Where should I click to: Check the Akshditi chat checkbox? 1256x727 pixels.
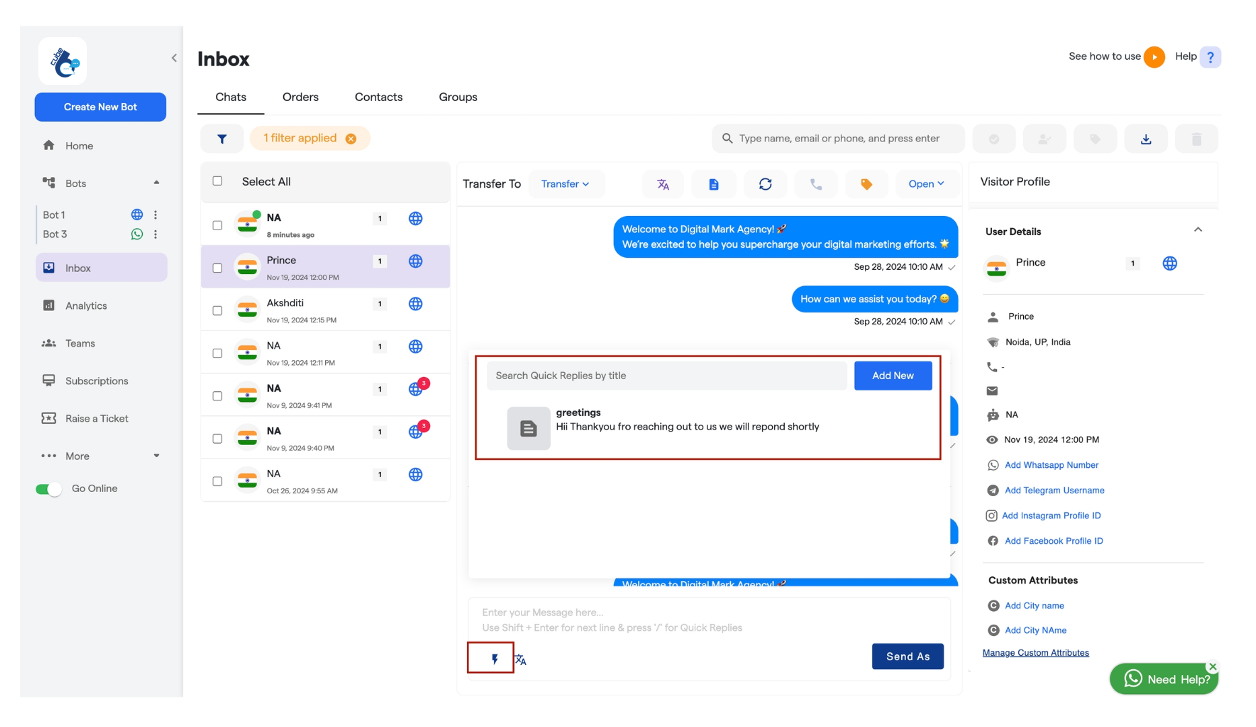[x=217, y=311]
